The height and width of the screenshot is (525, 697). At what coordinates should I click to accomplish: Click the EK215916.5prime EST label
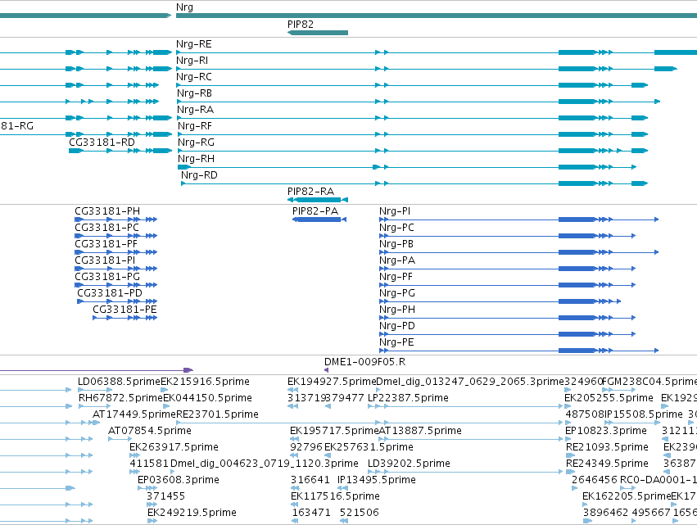(x=205, y=382)
